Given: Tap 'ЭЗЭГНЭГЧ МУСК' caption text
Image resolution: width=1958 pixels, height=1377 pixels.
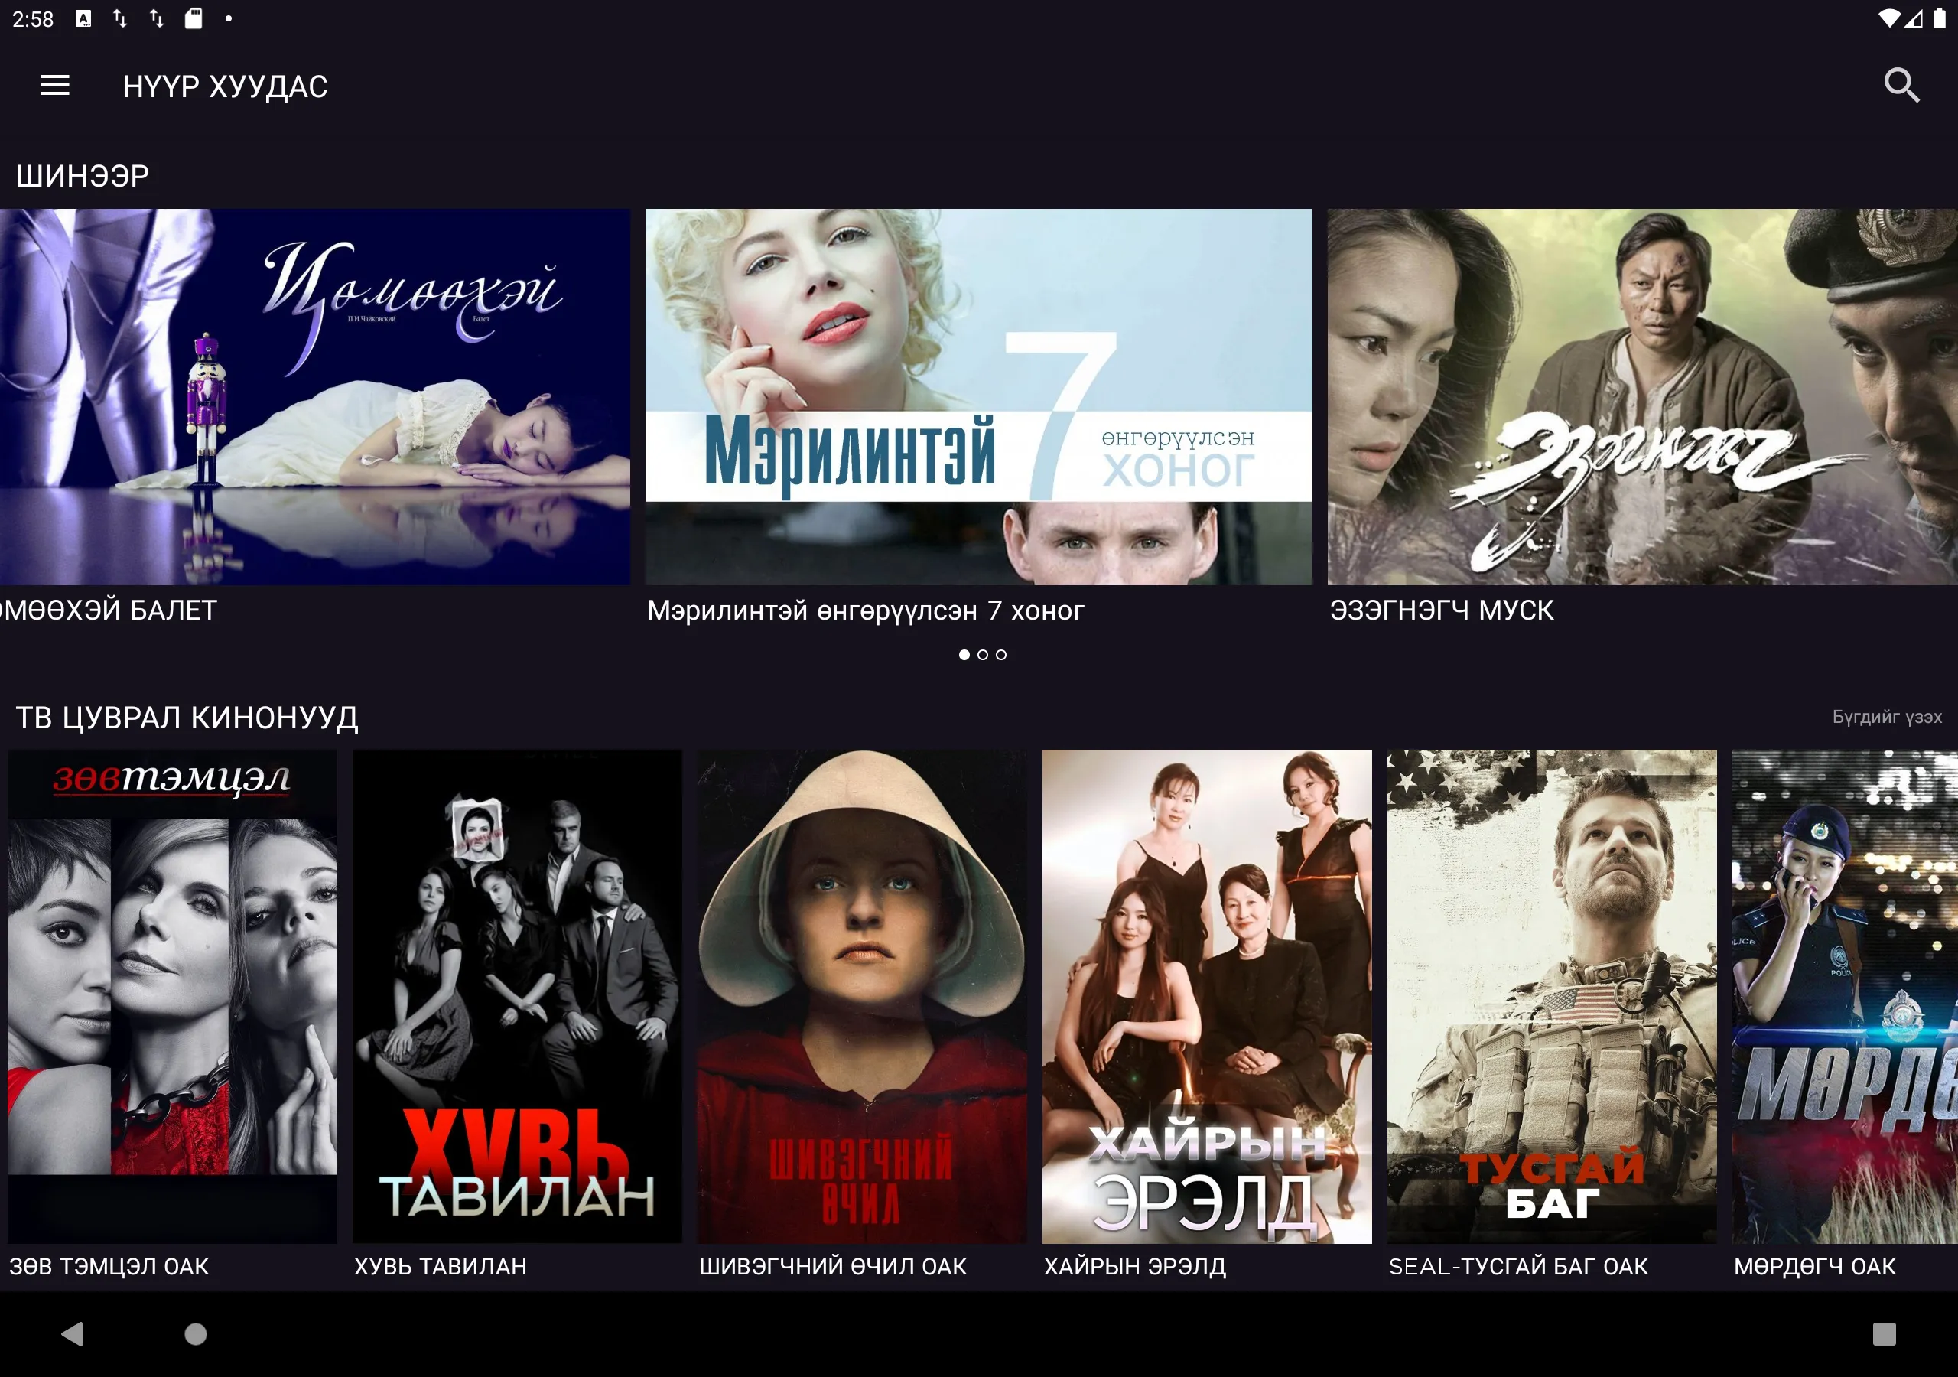Looking at the screenshot, I should (1441, 610).
